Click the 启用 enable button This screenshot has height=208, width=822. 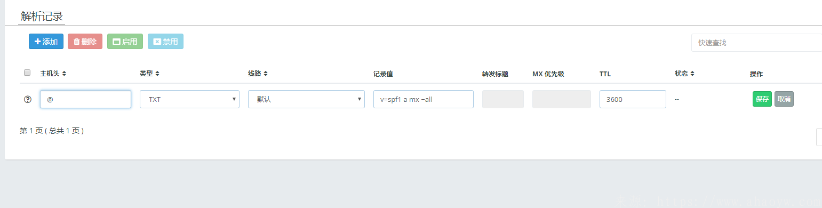pos(125,42)
